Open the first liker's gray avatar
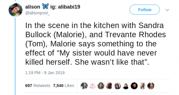This screenshot has width=179, height=95. coord(84,86)
